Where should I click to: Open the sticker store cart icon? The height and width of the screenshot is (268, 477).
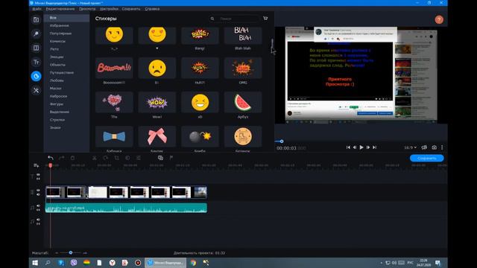265,18
